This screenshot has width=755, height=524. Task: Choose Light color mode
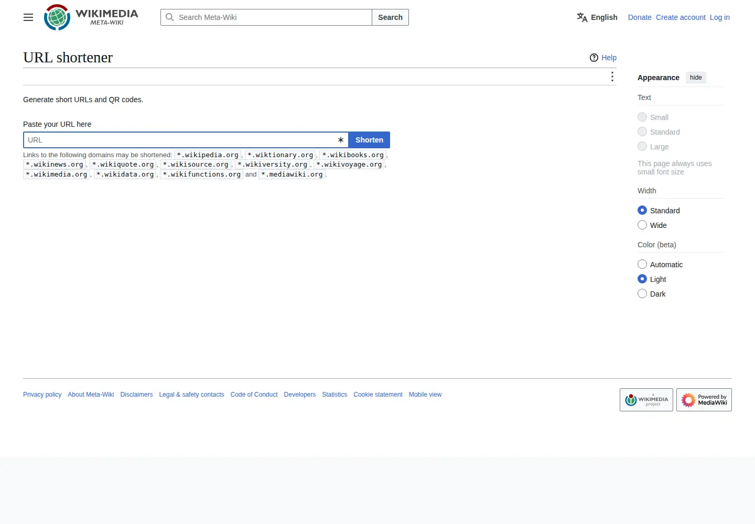click(642, 279)
